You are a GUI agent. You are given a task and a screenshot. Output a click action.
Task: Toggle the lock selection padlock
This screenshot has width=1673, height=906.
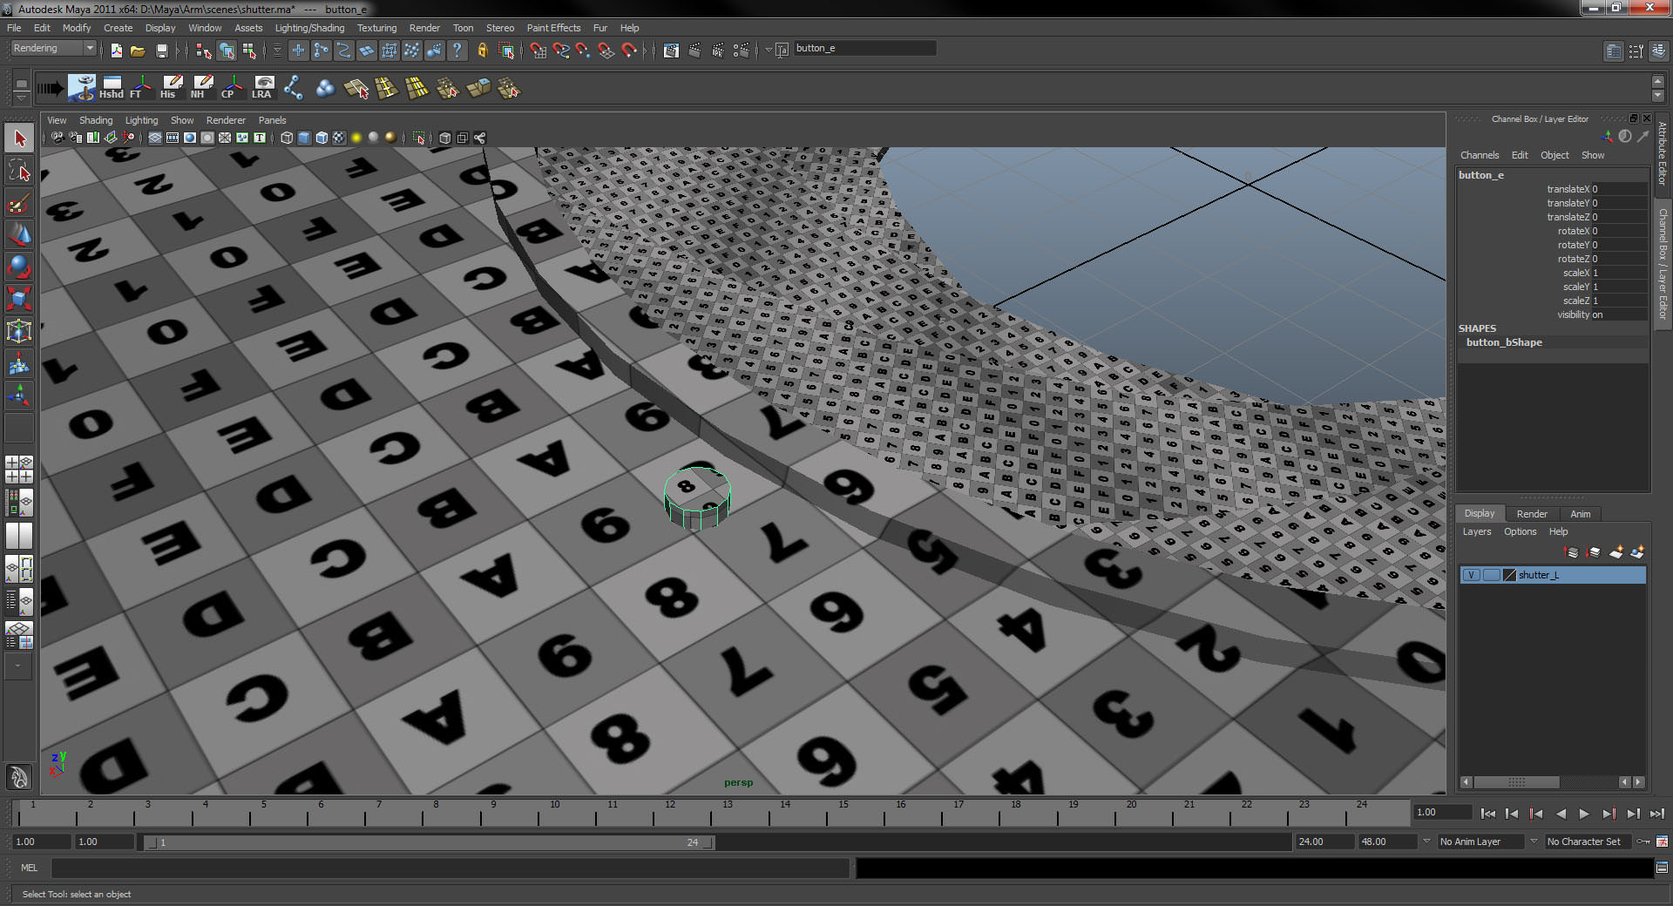pyautogui.click(x=482, y=51)
